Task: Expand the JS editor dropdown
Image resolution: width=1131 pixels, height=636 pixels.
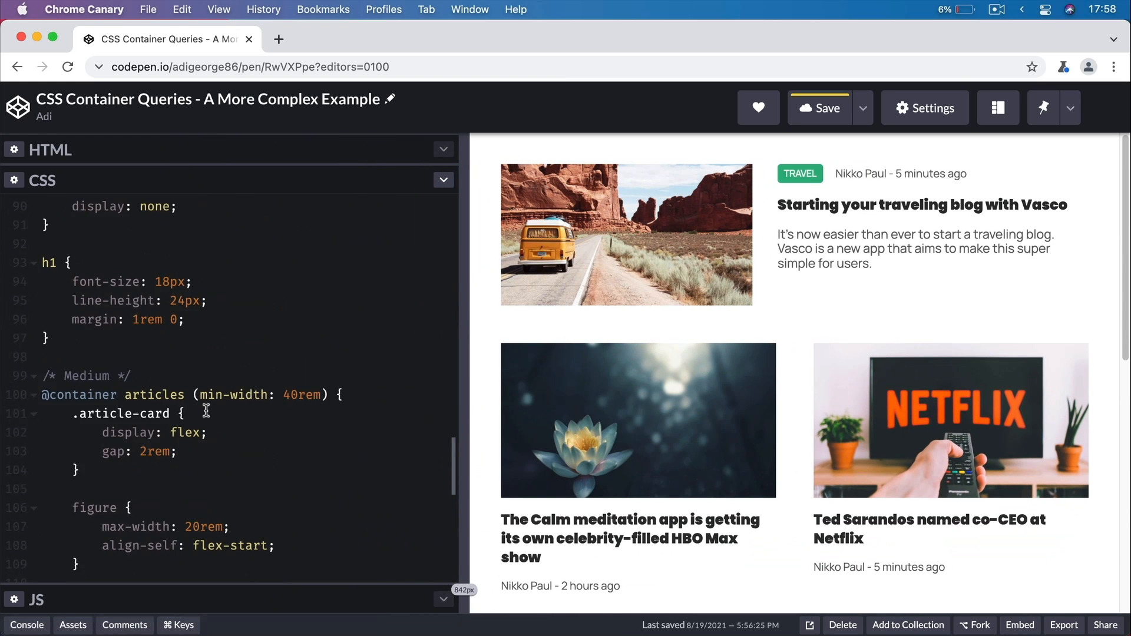Action: coord(444,599)
